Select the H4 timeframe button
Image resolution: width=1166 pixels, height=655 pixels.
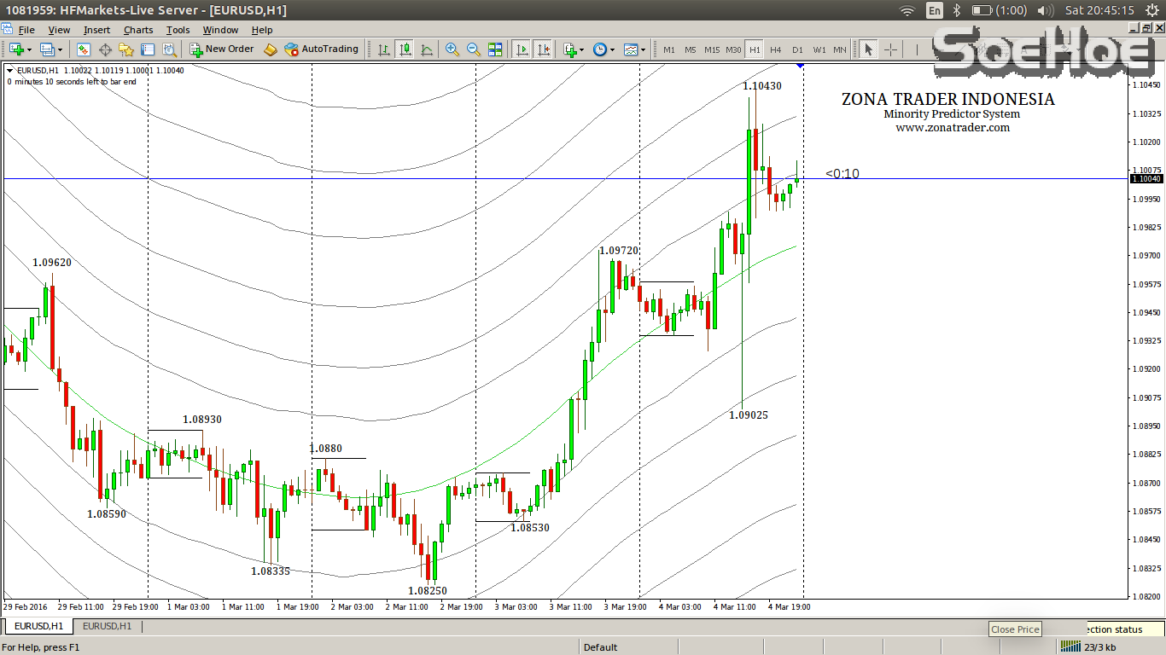(775, 49)
